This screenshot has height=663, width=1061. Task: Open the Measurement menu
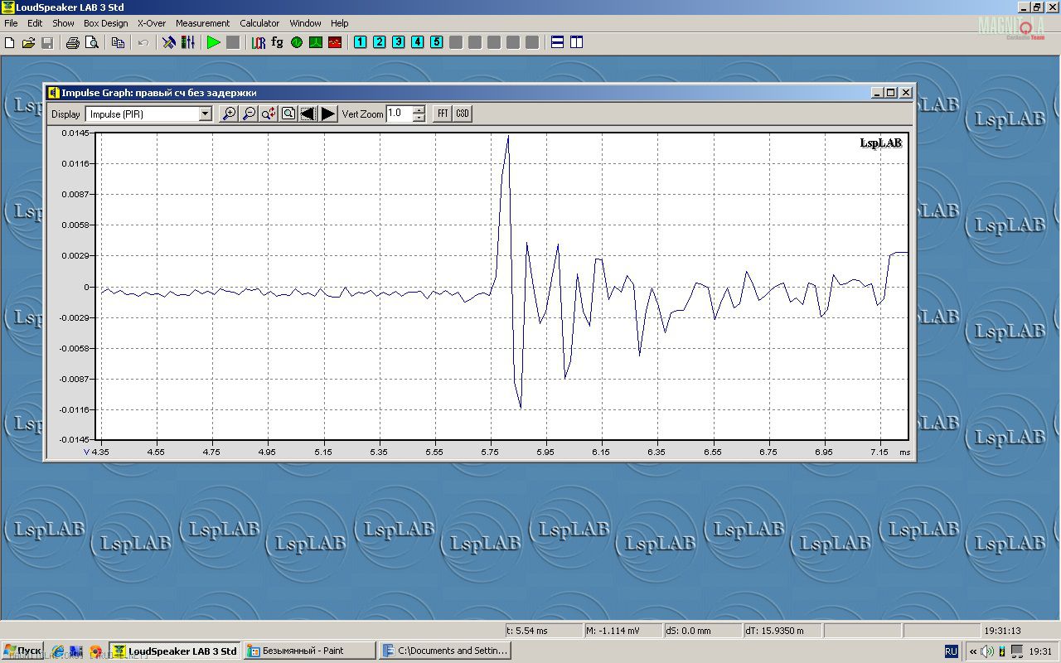pyautogui.click(x=203, y=23)
